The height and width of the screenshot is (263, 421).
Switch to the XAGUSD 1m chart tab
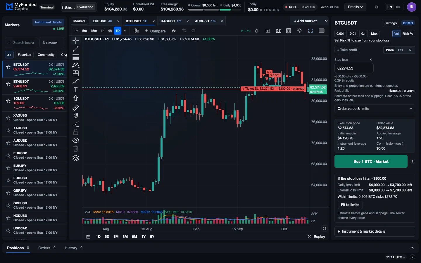pos(171,21)
